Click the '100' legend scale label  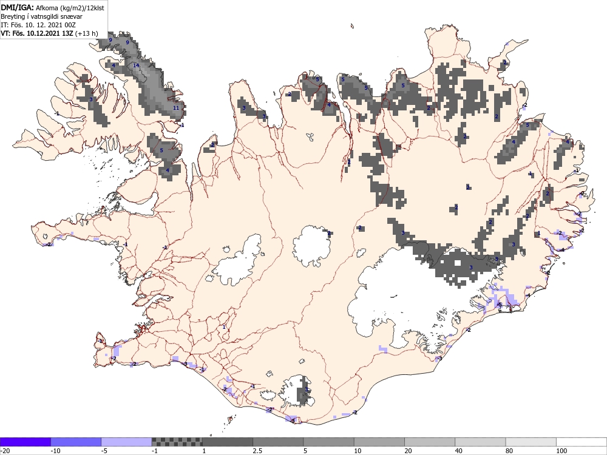(561, 451)
